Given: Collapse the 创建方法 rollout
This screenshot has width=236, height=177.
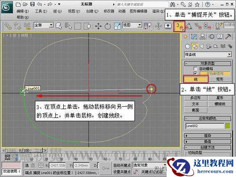Looking at the screenshot, I should coord(208,147).
